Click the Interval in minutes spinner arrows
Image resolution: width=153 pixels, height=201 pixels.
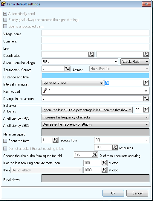(x=146, y=83)
